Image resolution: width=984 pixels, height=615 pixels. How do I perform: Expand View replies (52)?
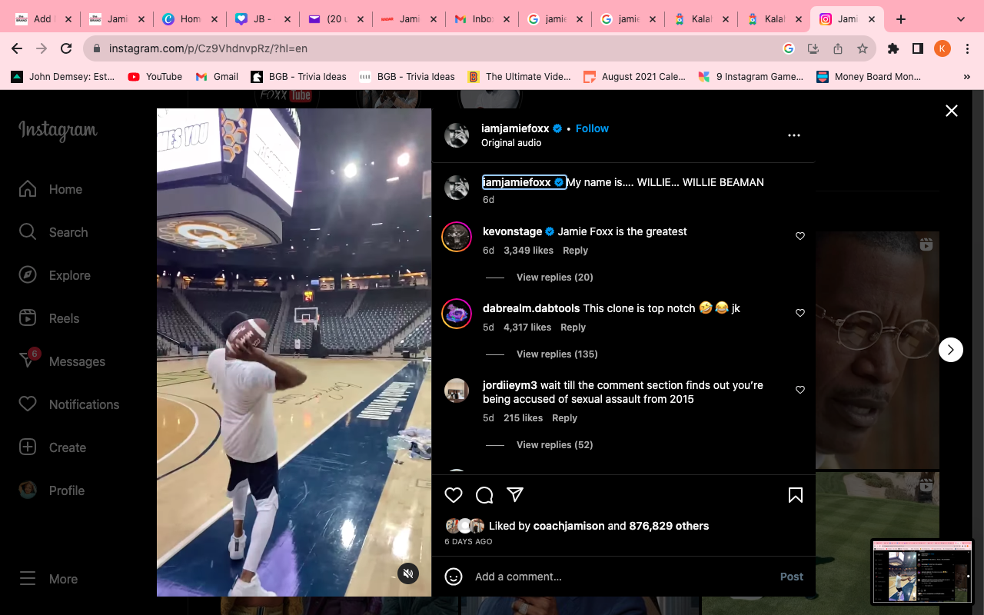pos(555,444)
